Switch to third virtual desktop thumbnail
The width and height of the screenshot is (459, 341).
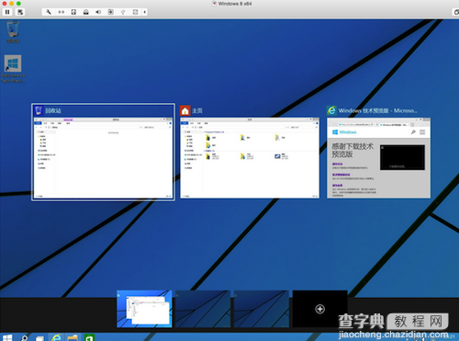click(x=262, y=309)
